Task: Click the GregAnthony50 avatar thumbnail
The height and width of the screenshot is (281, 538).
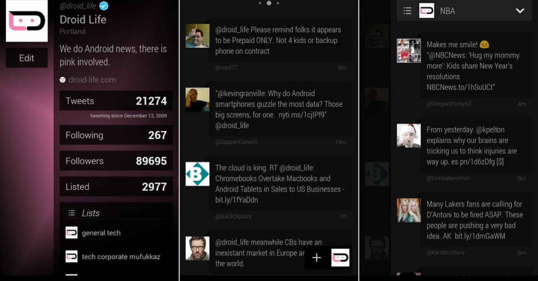Action: (x=409, y=51)
